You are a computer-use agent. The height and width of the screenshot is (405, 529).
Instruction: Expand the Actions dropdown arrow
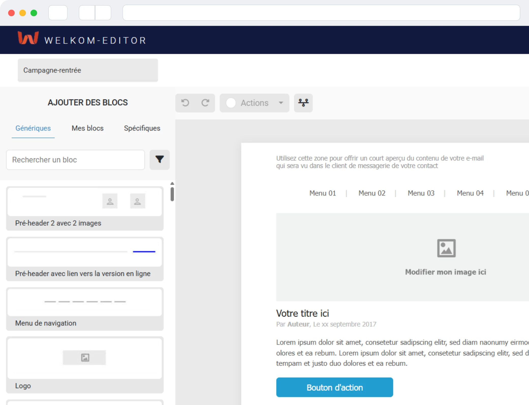[281, 103]
